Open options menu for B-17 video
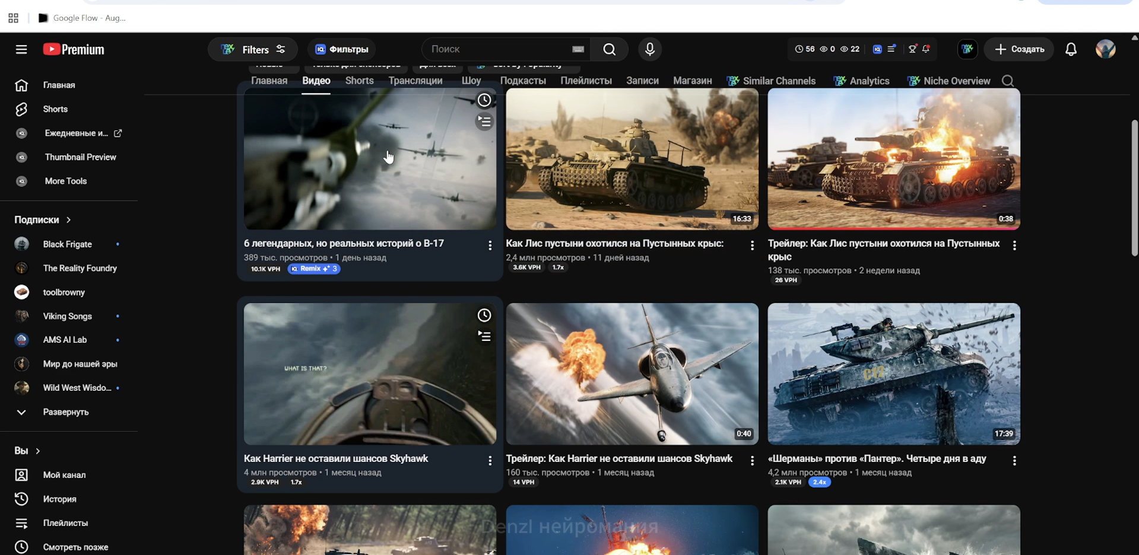The height and width of the screenshot is (555, 1139). pyautogui.click(x=490, y=245)
